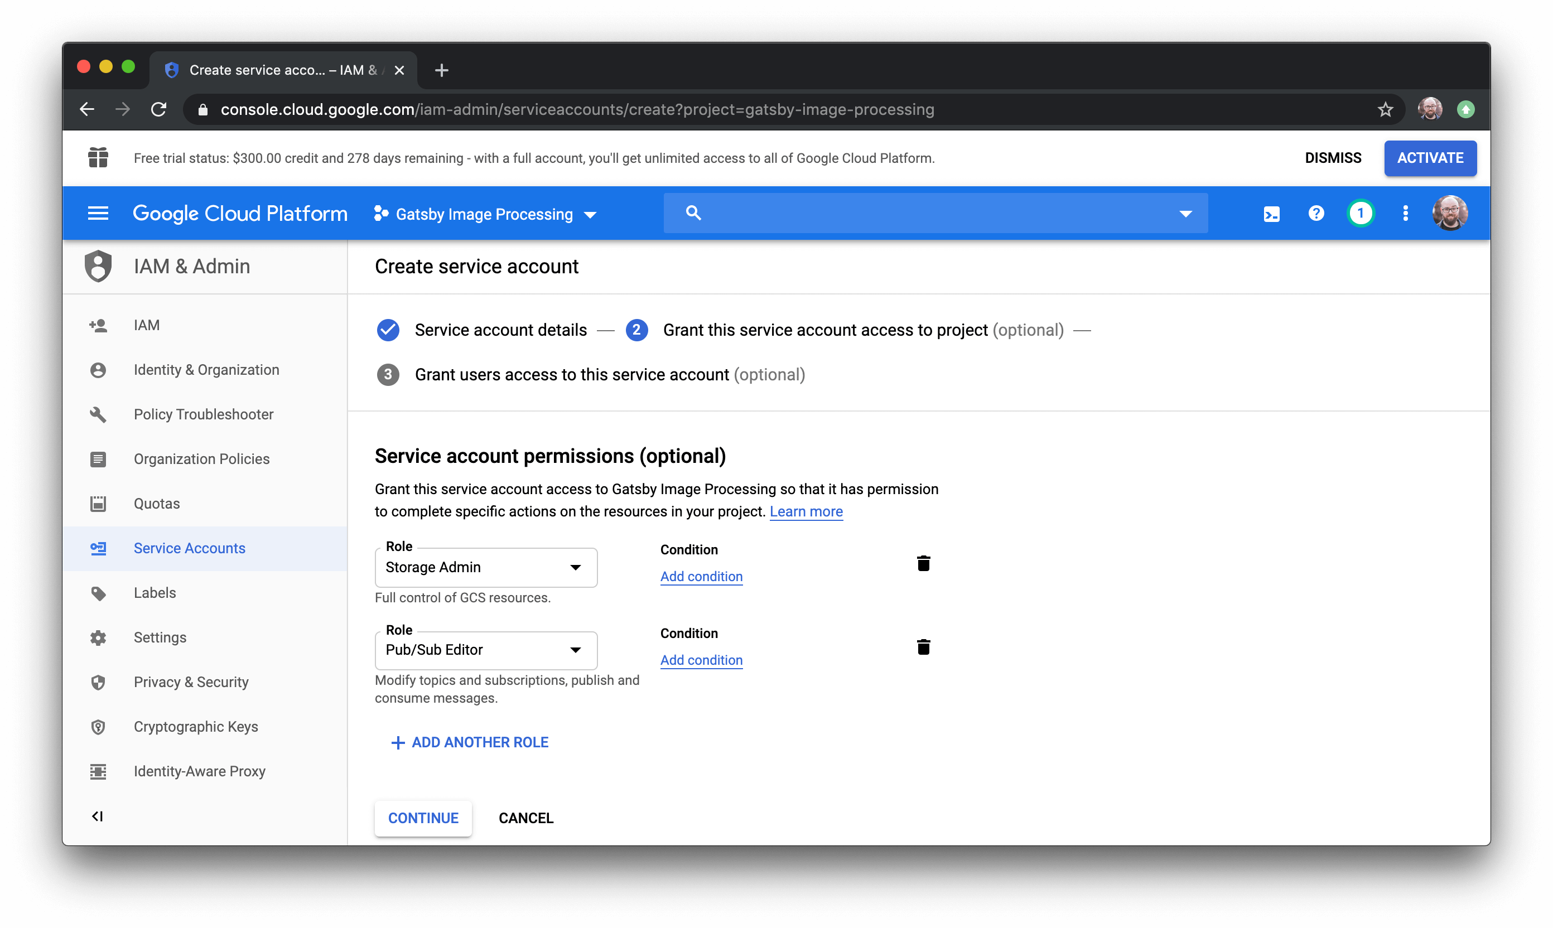Open the Service Accounts section

tap(189, 547)
